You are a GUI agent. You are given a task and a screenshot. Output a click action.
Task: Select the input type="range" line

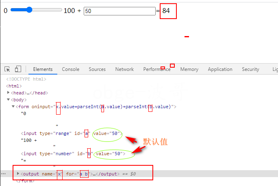72,133
